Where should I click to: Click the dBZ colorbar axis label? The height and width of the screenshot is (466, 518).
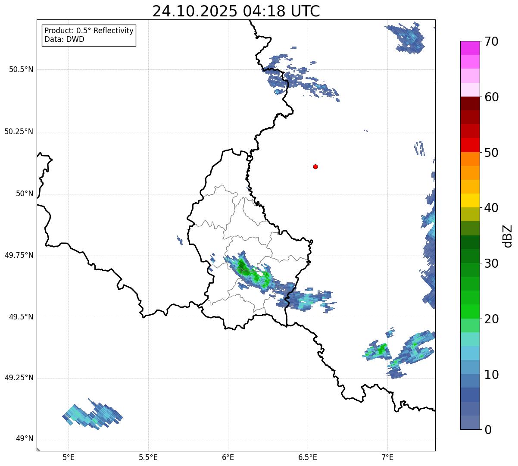[507, 236]
